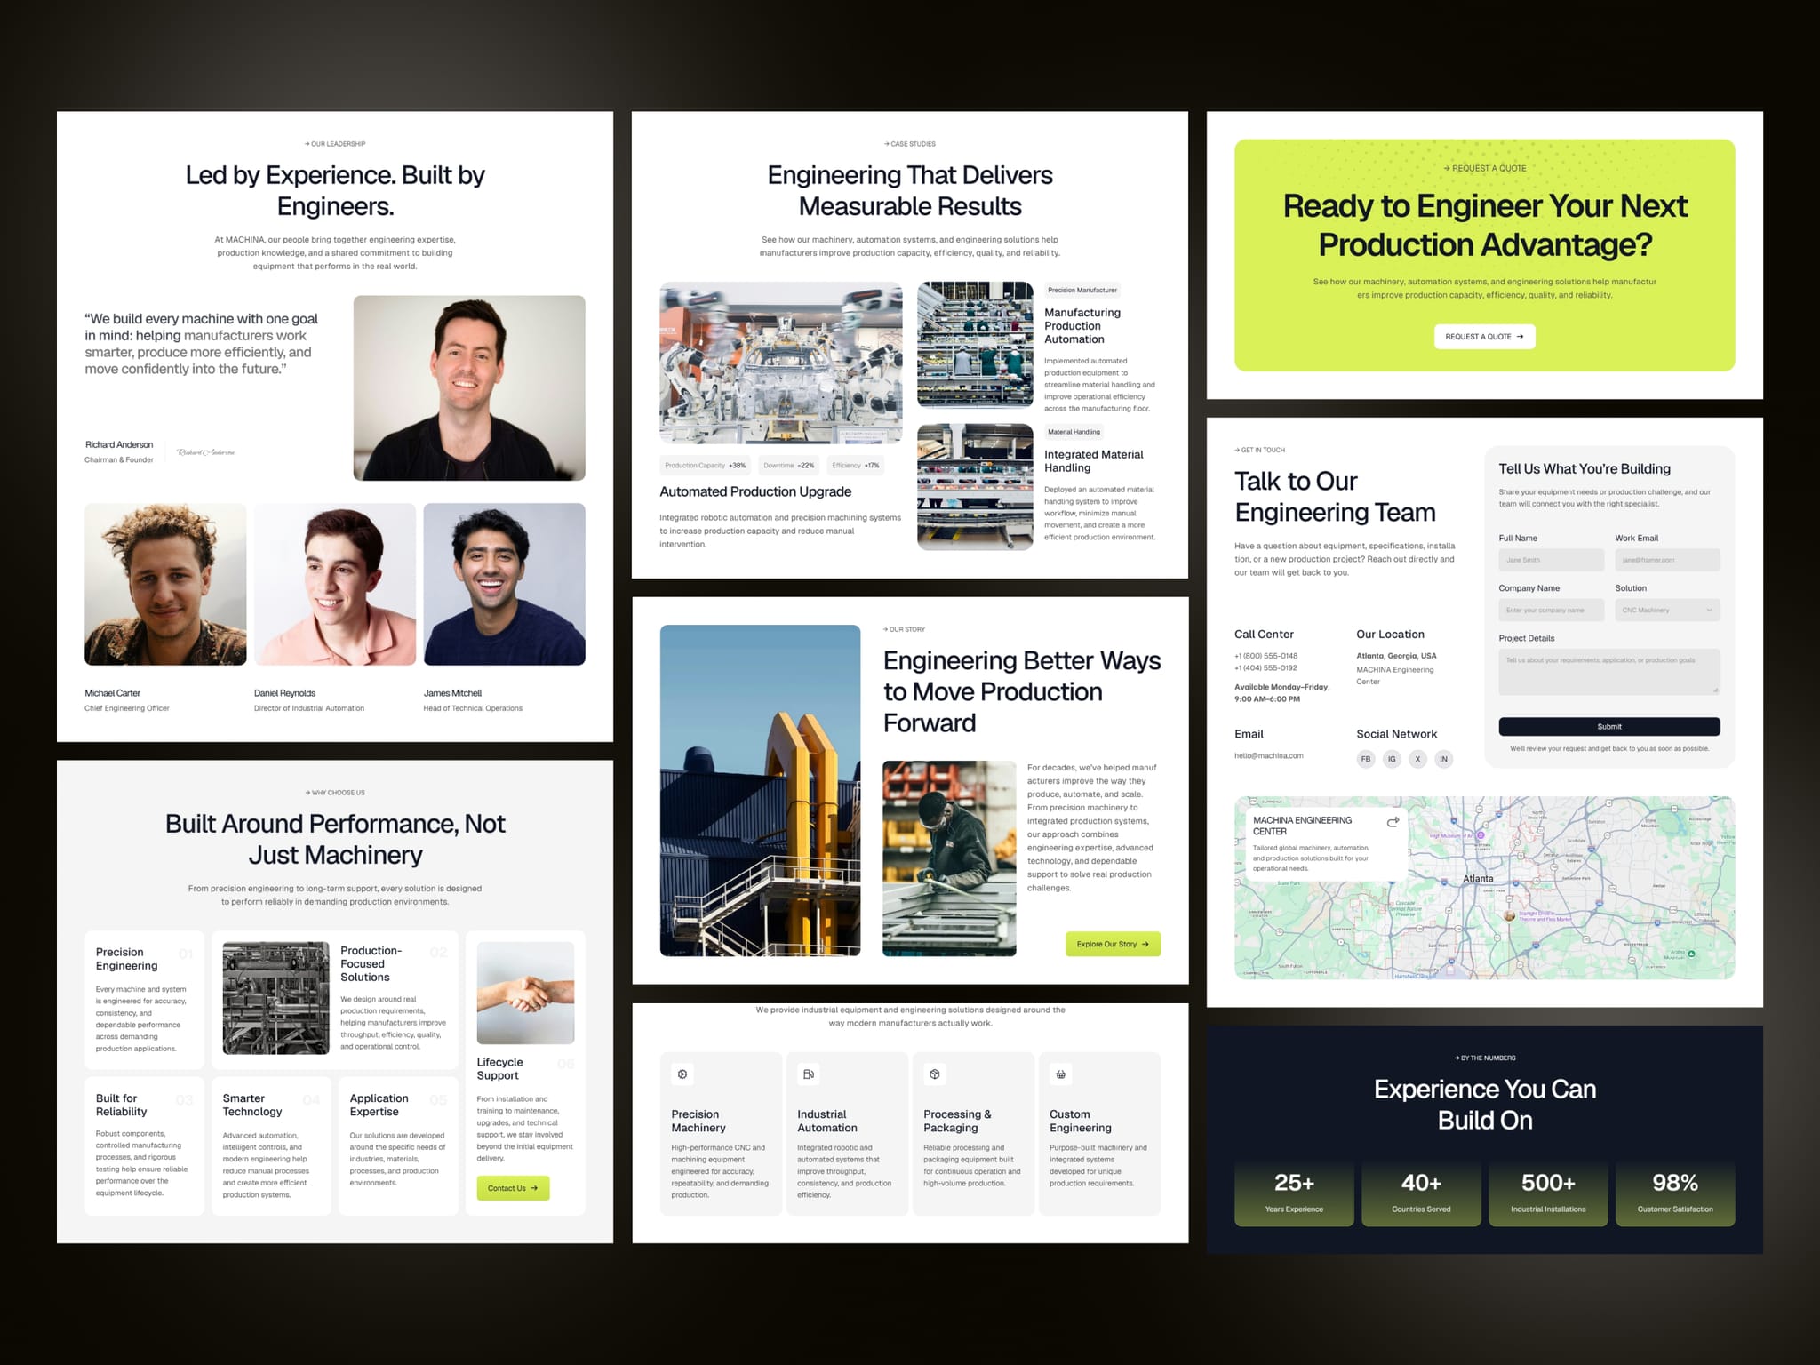Open the IG social network icon
The width and height of the screenshot is (1820, 1365).
point(1392,759)
